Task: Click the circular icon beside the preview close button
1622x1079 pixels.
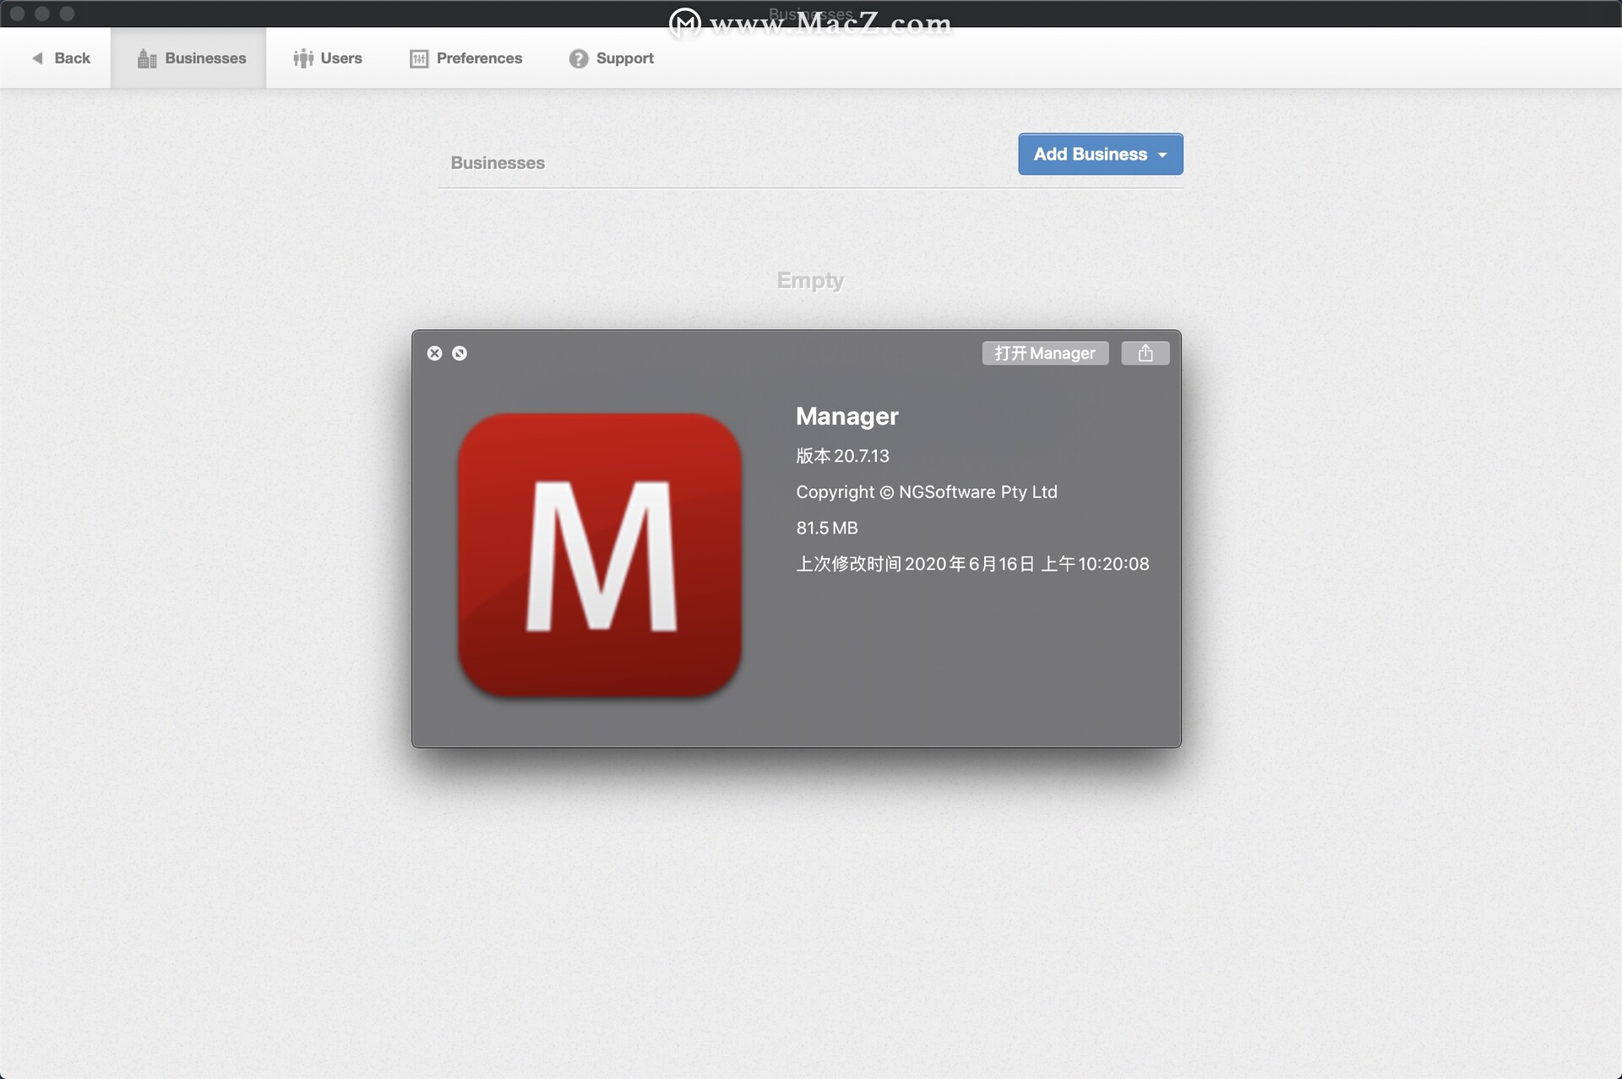Action: point(459,353)
